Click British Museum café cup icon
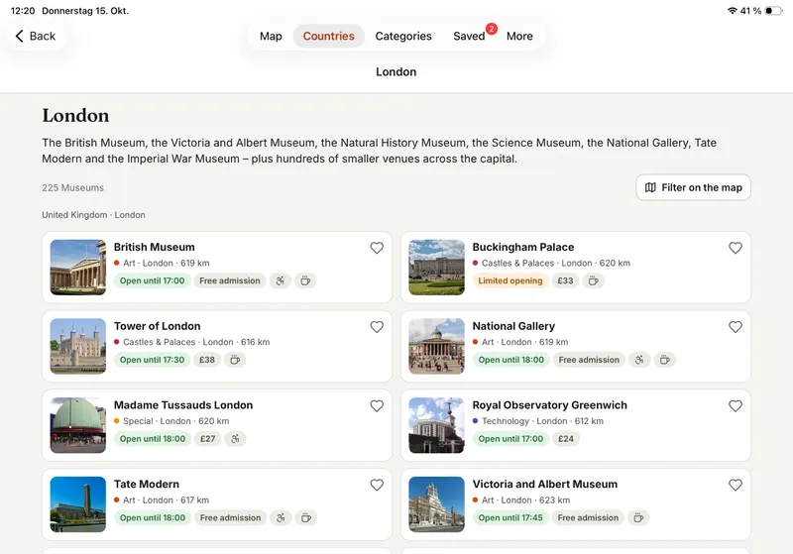This screenshot has height=554, width=793. point(305,280)
